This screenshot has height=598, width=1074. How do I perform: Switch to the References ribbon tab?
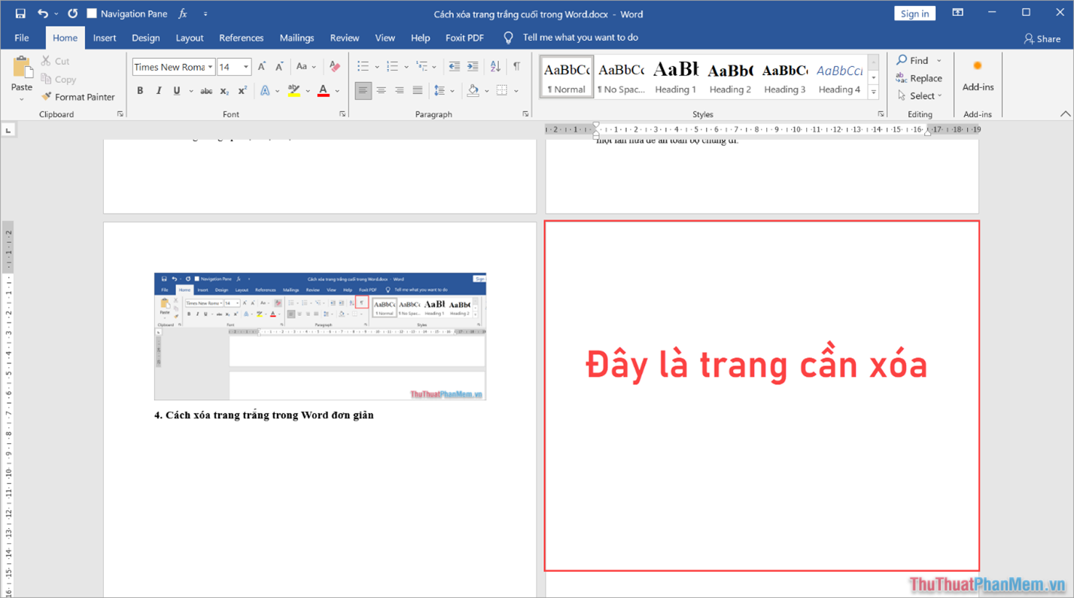[241, 38]
